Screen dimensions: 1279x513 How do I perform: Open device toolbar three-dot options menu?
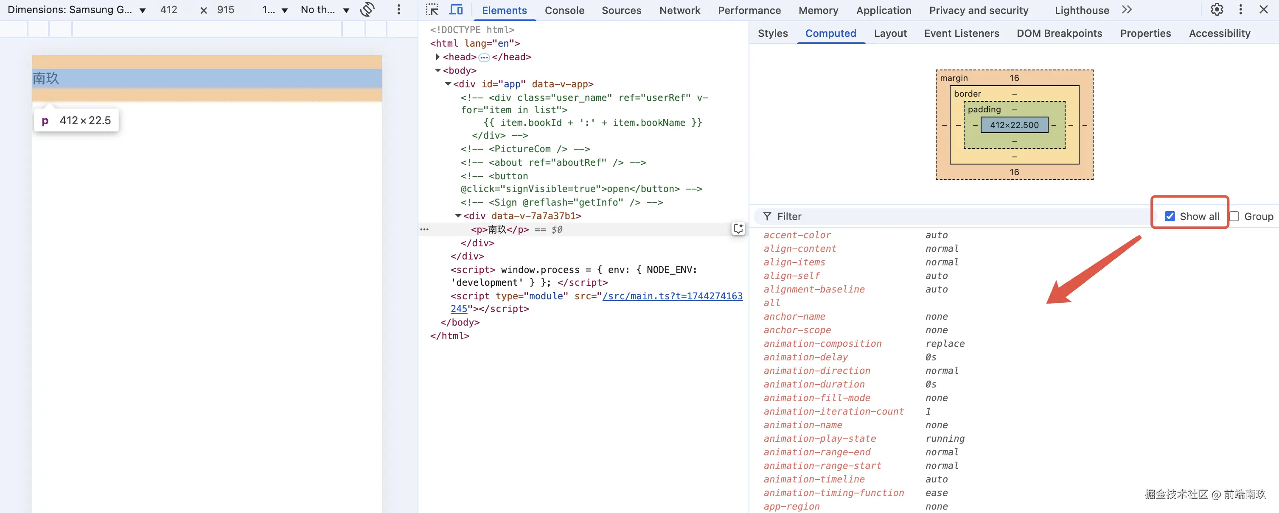click(398, 9)
